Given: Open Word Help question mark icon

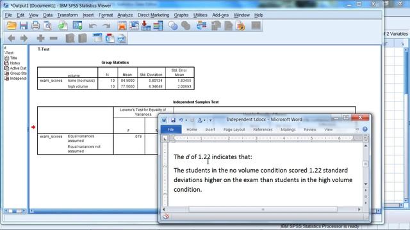Looking at the screenshot, I should coord(365,129).
